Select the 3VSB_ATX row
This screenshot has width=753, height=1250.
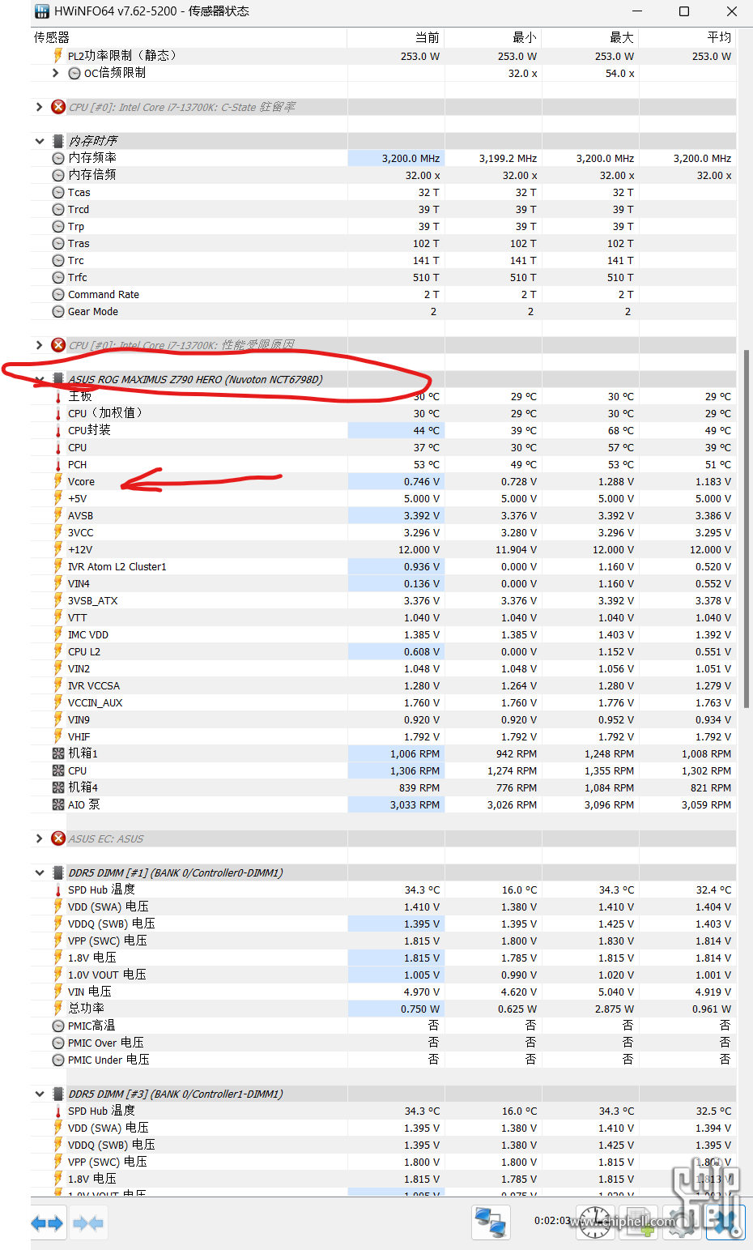click(383, 600)
